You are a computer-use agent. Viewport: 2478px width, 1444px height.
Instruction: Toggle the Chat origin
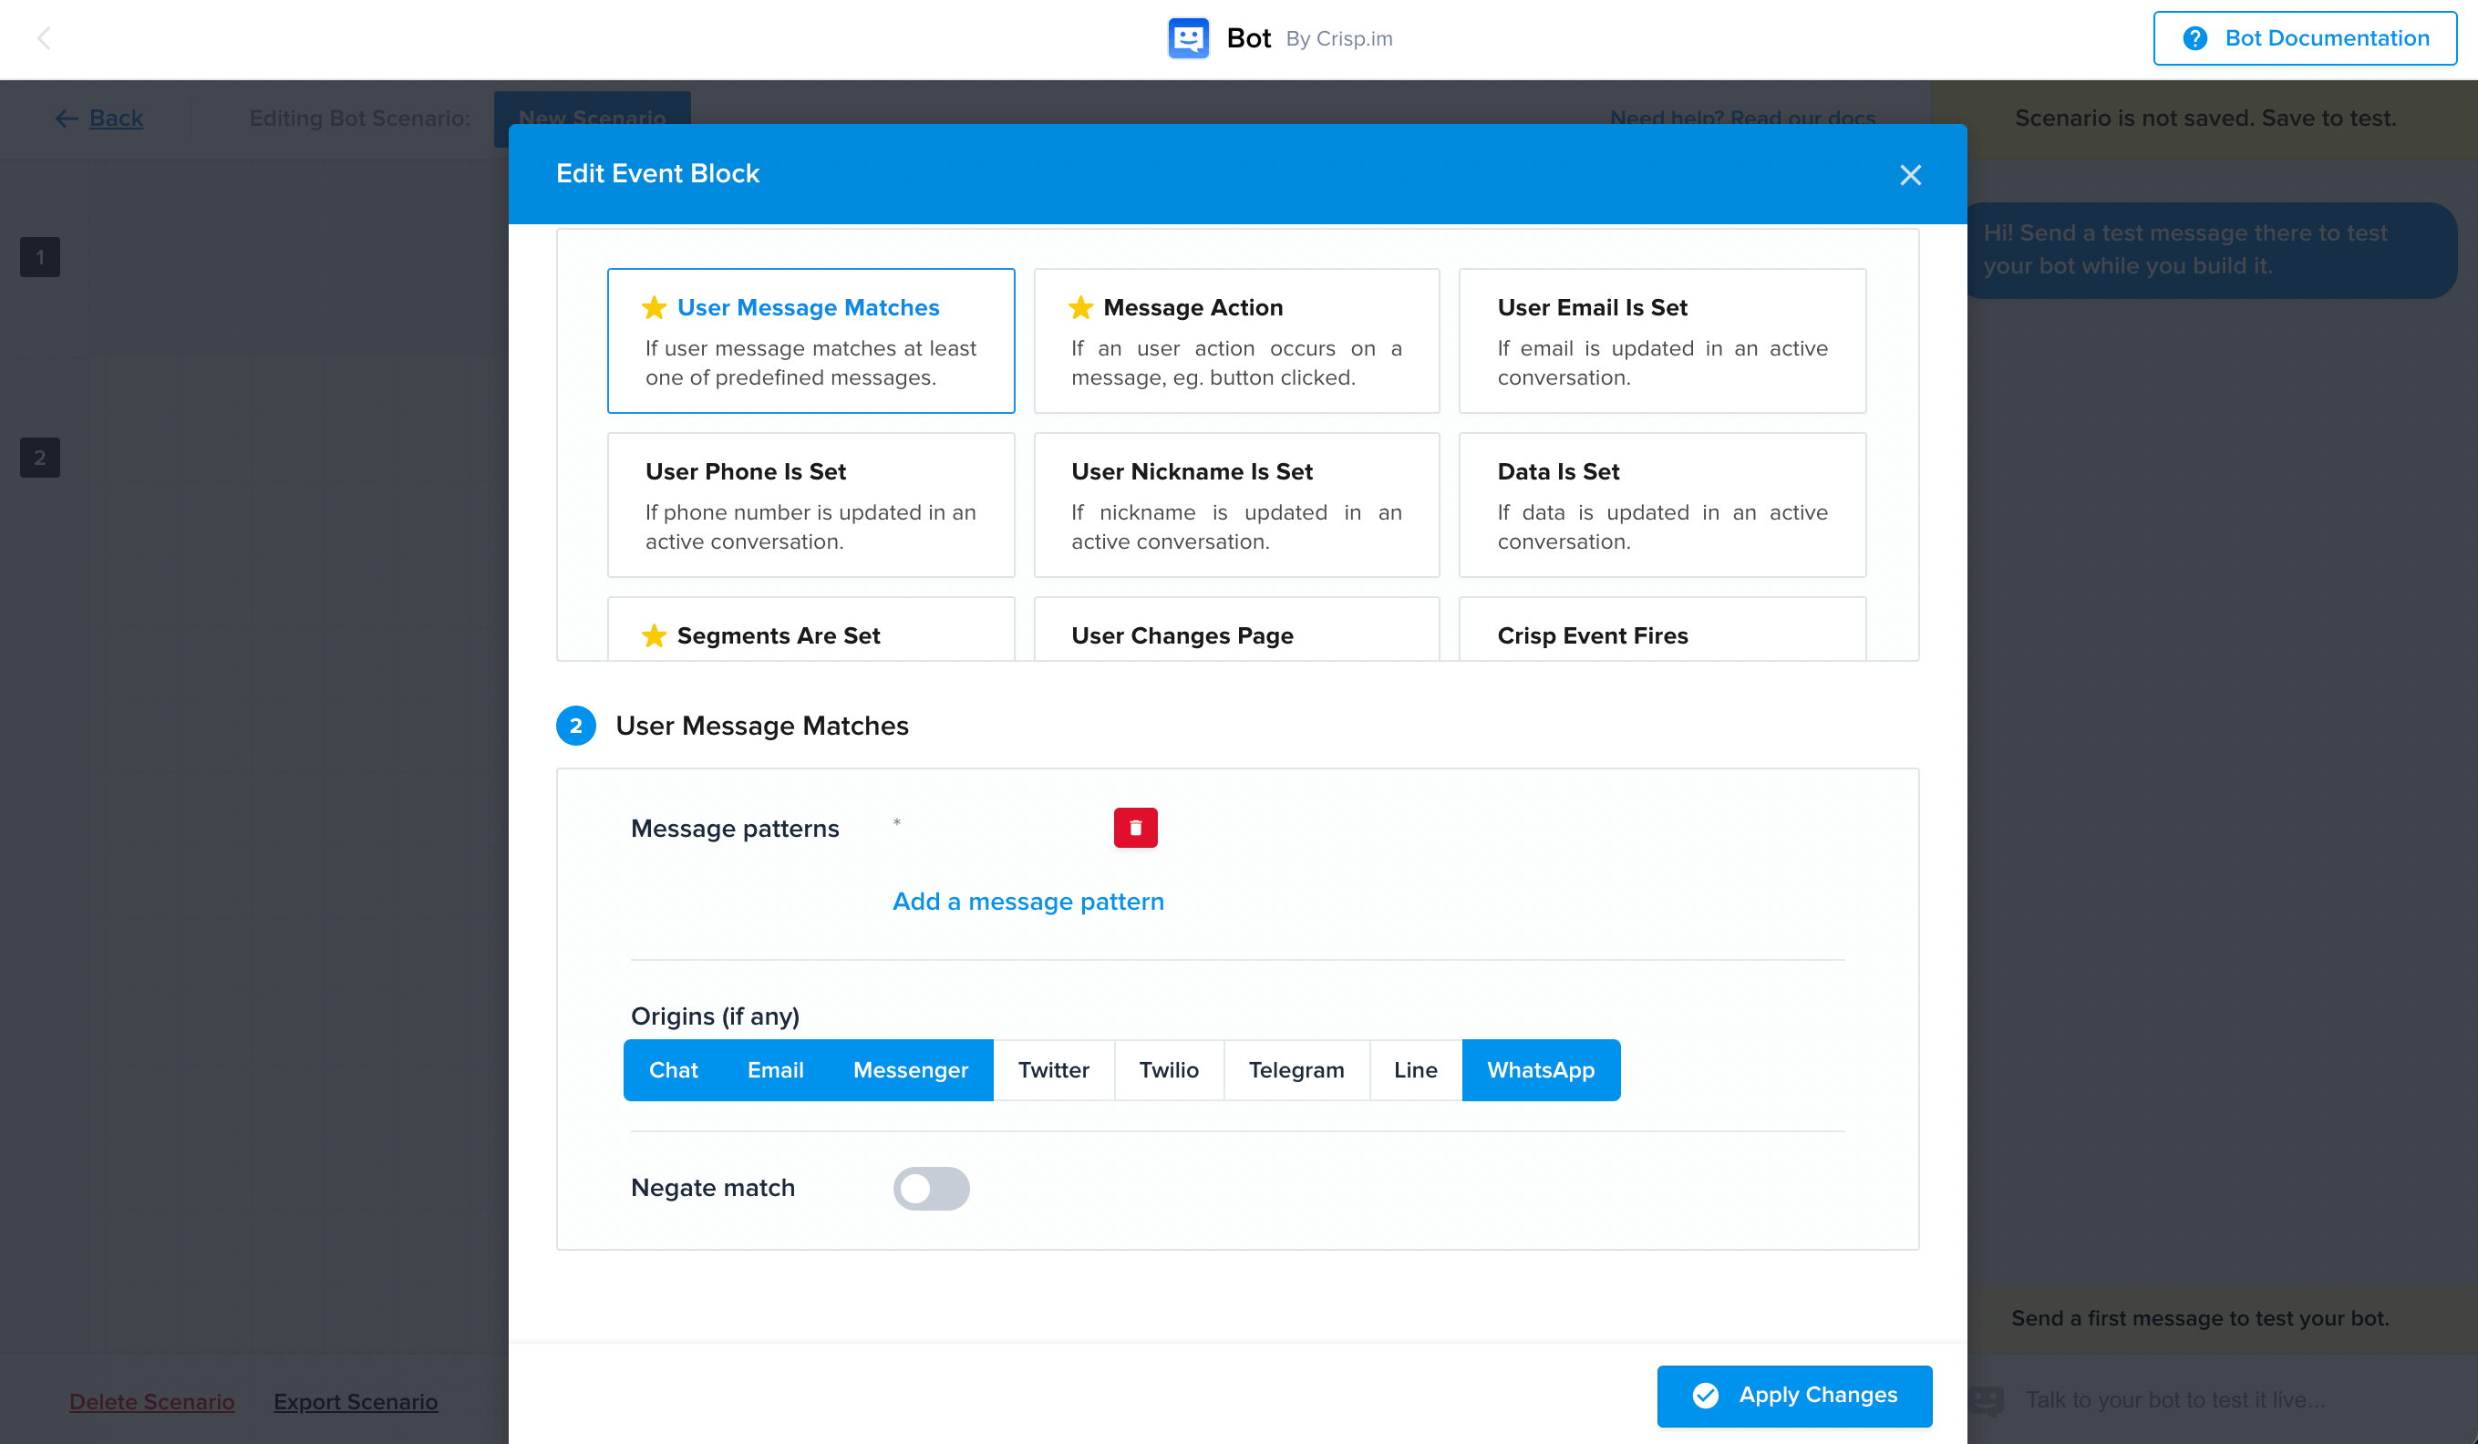[673, 1069]
